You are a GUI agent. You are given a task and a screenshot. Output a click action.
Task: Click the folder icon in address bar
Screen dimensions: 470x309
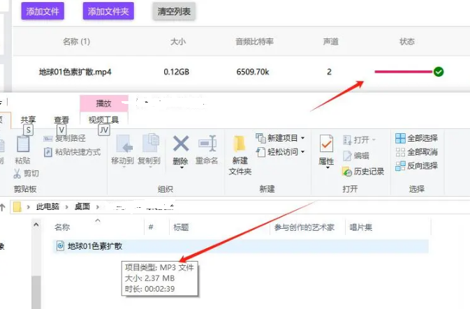[17, 206]
